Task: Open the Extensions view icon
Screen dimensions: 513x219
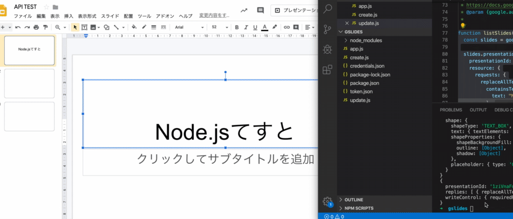Action: tap(327, 70)
